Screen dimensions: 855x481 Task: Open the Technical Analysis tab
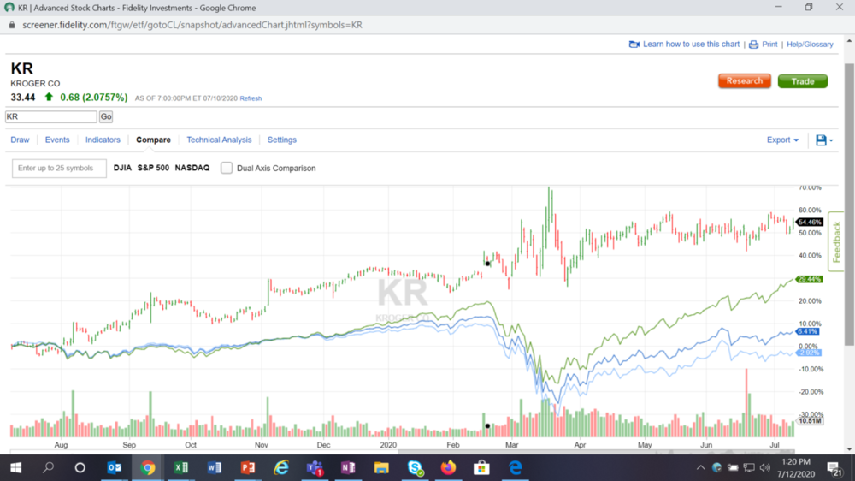point(219,140)
